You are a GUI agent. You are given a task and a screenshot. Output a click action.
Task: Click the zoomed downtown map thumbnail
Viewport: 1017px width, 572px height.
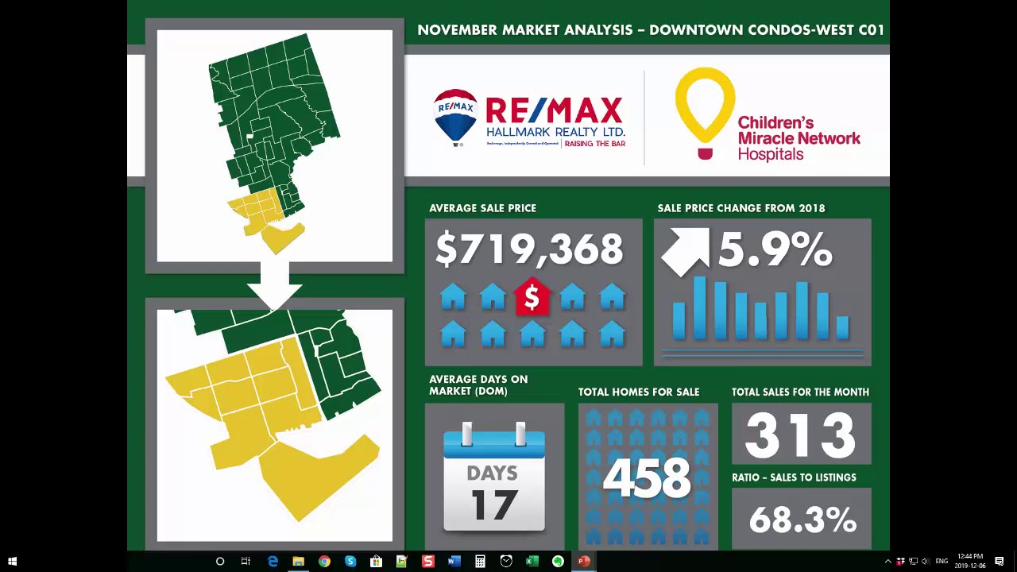click(x=275, y=425)
